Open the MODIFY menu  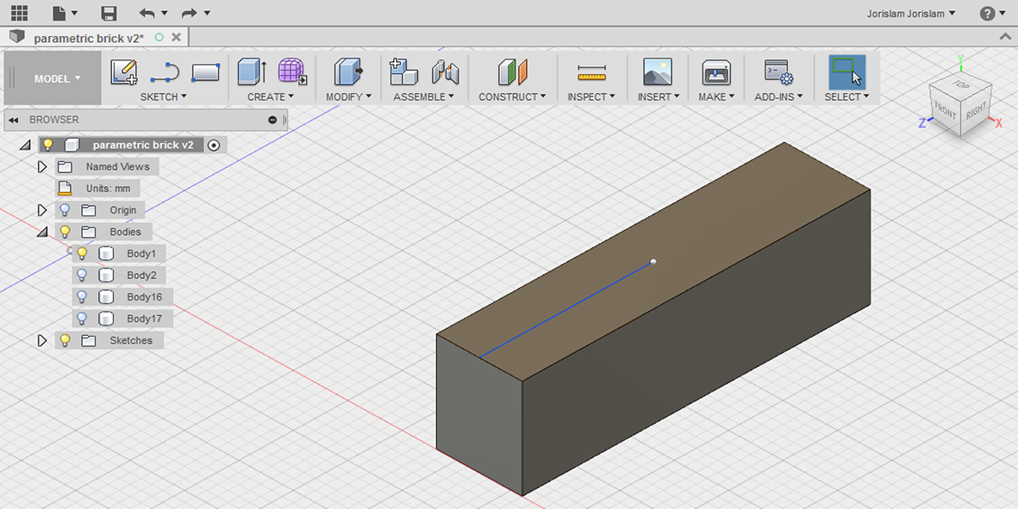[x=348, y=96]
